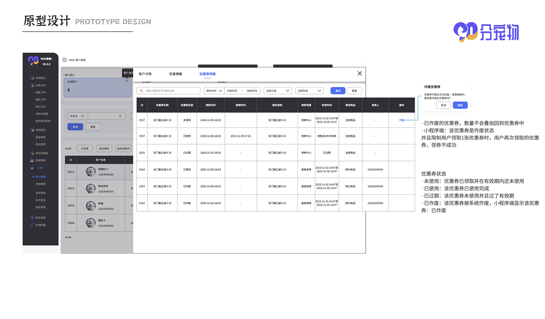Click the 商品服务 sidebar icon

point(32,130)
